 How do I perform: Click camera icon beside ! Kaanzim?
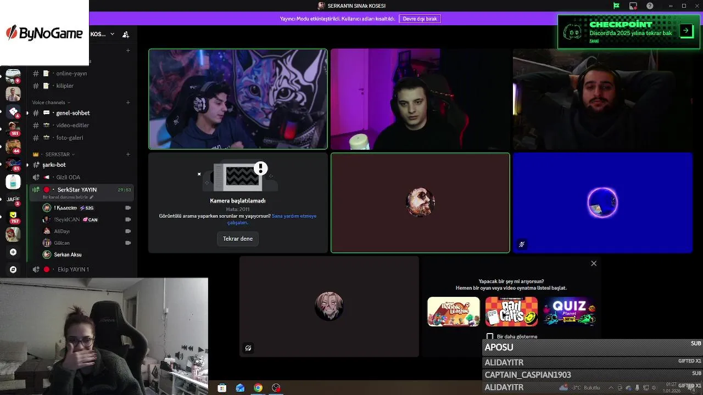[128, 208]
